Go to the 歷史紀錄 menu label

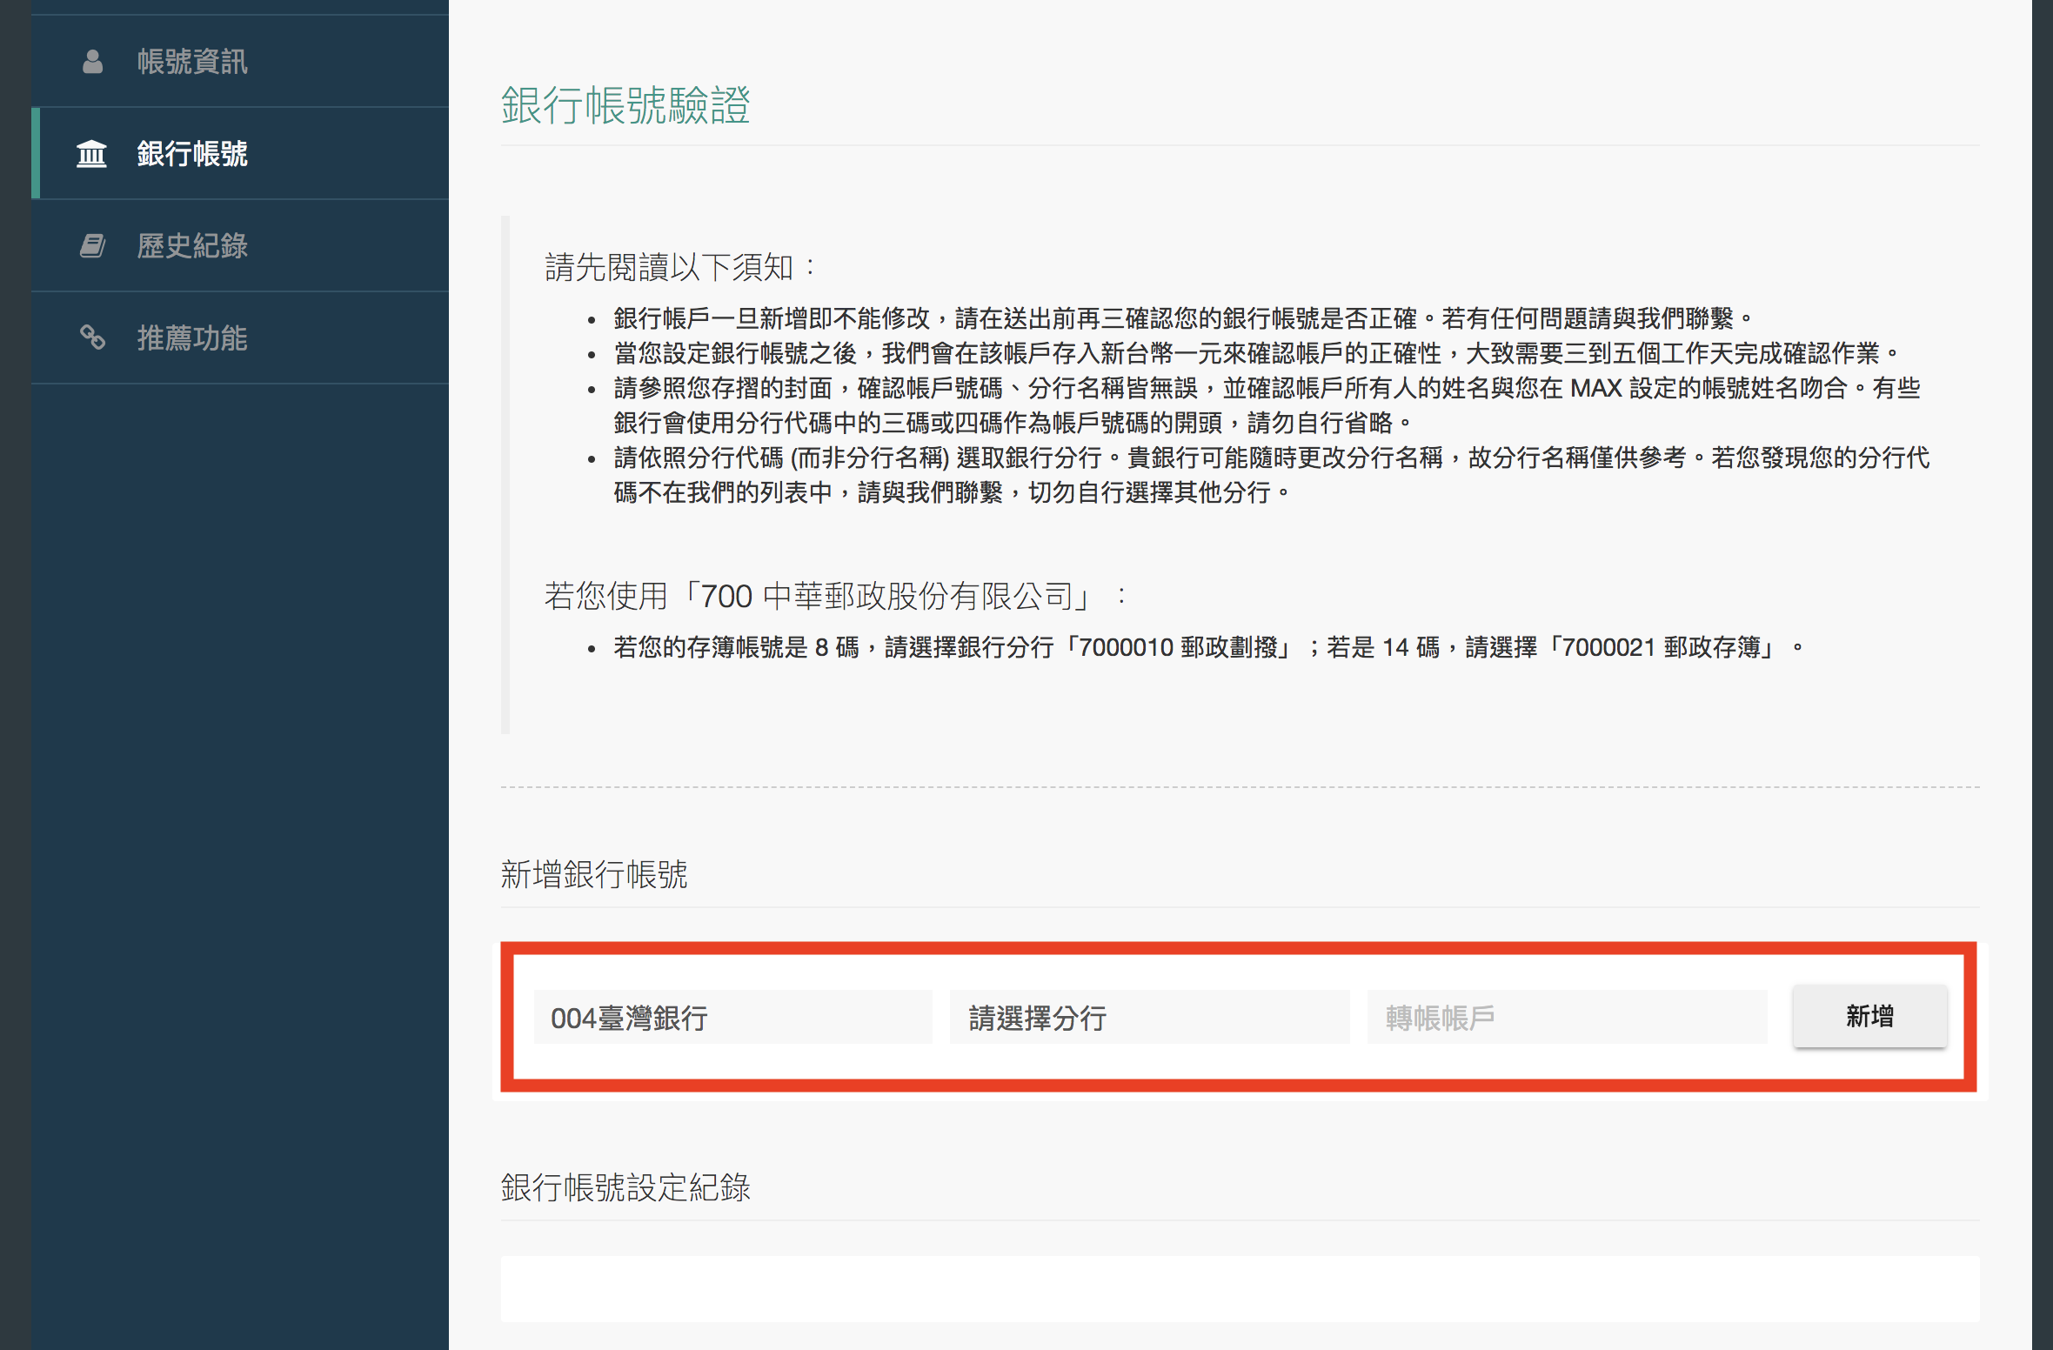tap(192, 246)
